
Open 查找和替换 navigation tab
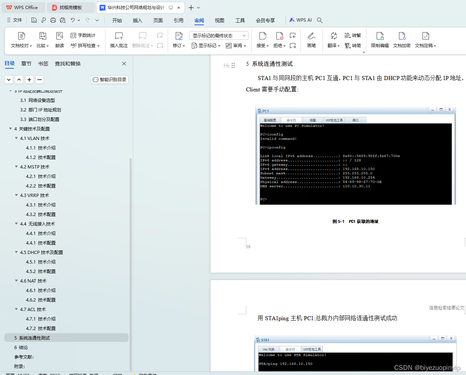click(x=68, y=64)
